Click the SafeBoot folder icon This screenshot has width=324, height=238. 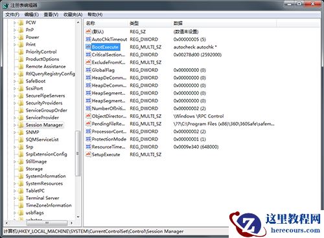[x=21, y=81]
